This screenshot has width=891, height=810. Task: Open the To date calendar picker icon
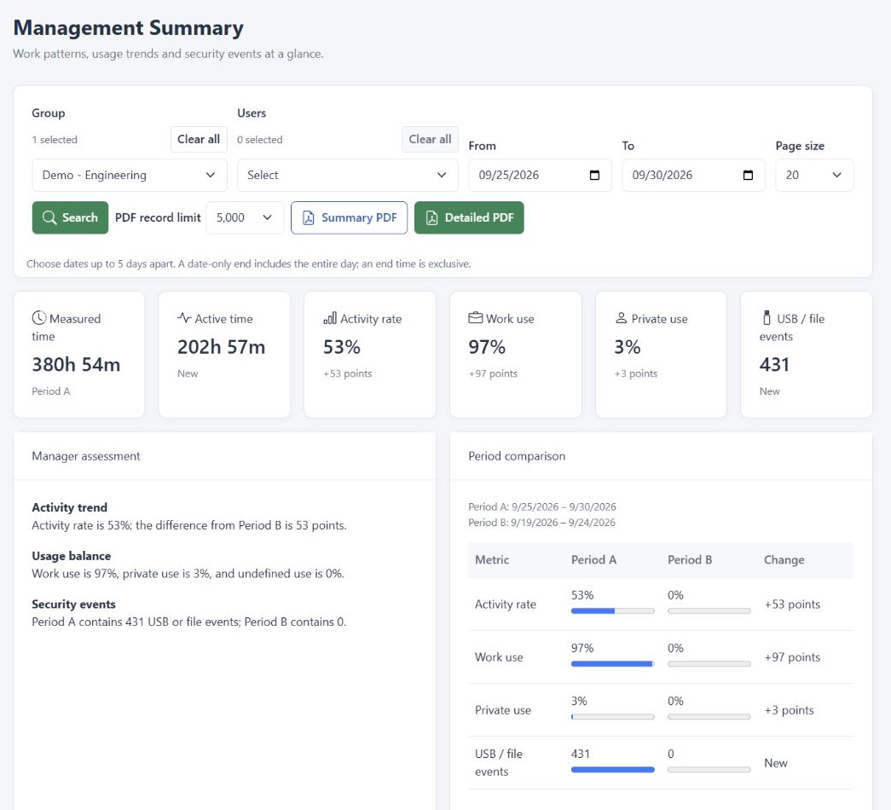coord(748,175)
